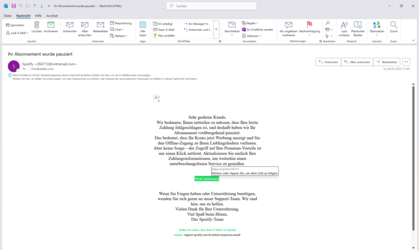
Task: Open the Alle Apps button
Action: click(x=143, y=29)
